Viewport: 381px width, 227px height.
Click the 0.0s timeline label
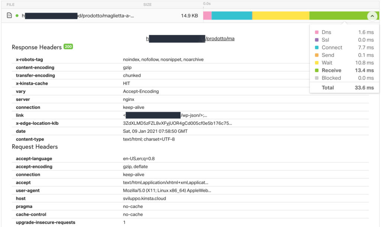207,3
